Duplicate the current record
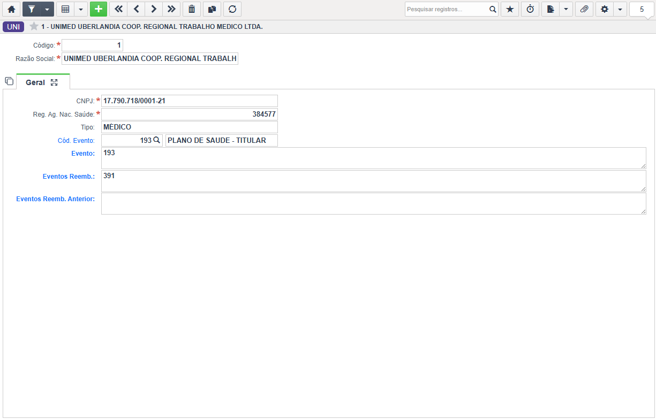 [x=212, y=9]
